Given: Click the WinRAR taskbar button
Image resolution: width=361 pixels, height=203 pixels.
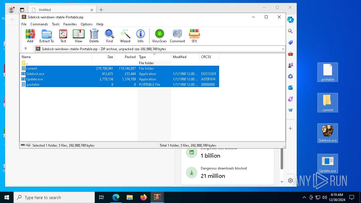Looking at the screenshot, I should [x=157, y=197].
